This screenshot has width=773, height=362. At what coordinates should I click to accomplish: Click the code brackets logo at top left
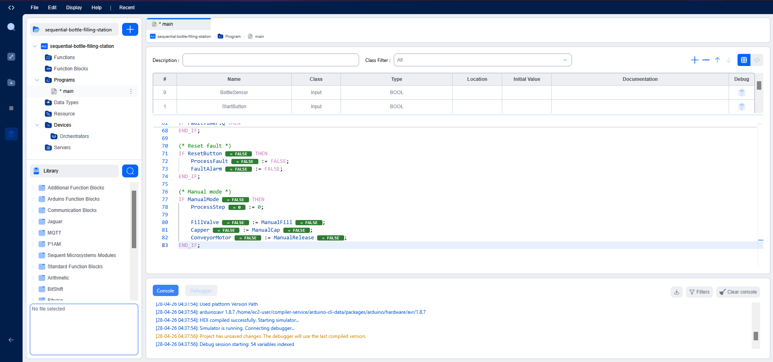11,8
